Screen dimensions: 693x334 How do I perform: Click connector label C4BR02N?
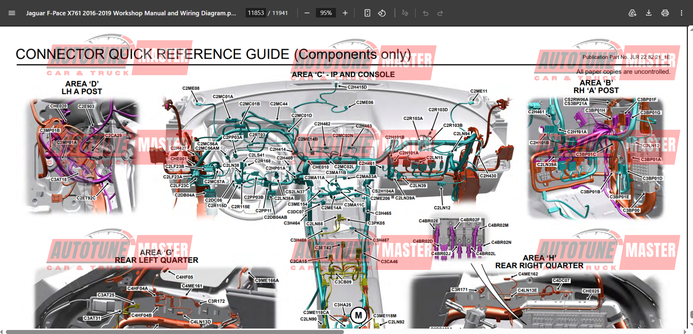click(501, 242)
